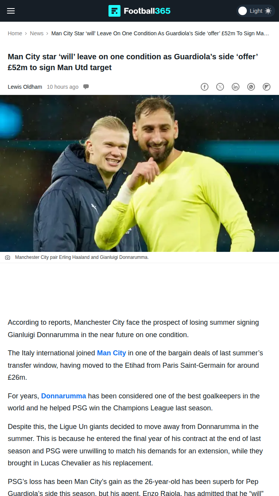Go to Home breadcrumb
Image resolution: width=279 pixels, height=496 pixels.
pyautogui.click(x=15, y=33)
